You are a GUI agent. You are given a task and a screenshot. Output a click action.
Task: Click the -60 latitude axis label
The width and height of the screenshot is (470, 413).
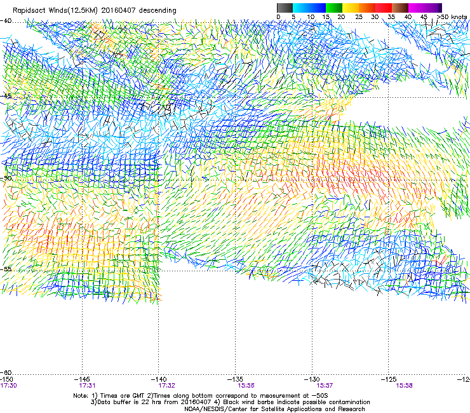(6, 372)
